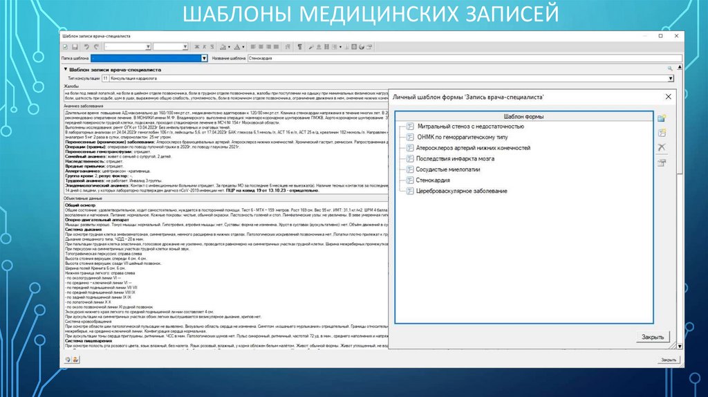708x397 pixels.
Task: Click 'Закрыть' button in the template dialog
Action: point(651,338)
